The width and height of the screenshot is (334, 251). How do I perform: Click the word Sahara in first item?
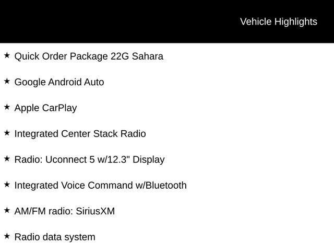tap(148, 56)
